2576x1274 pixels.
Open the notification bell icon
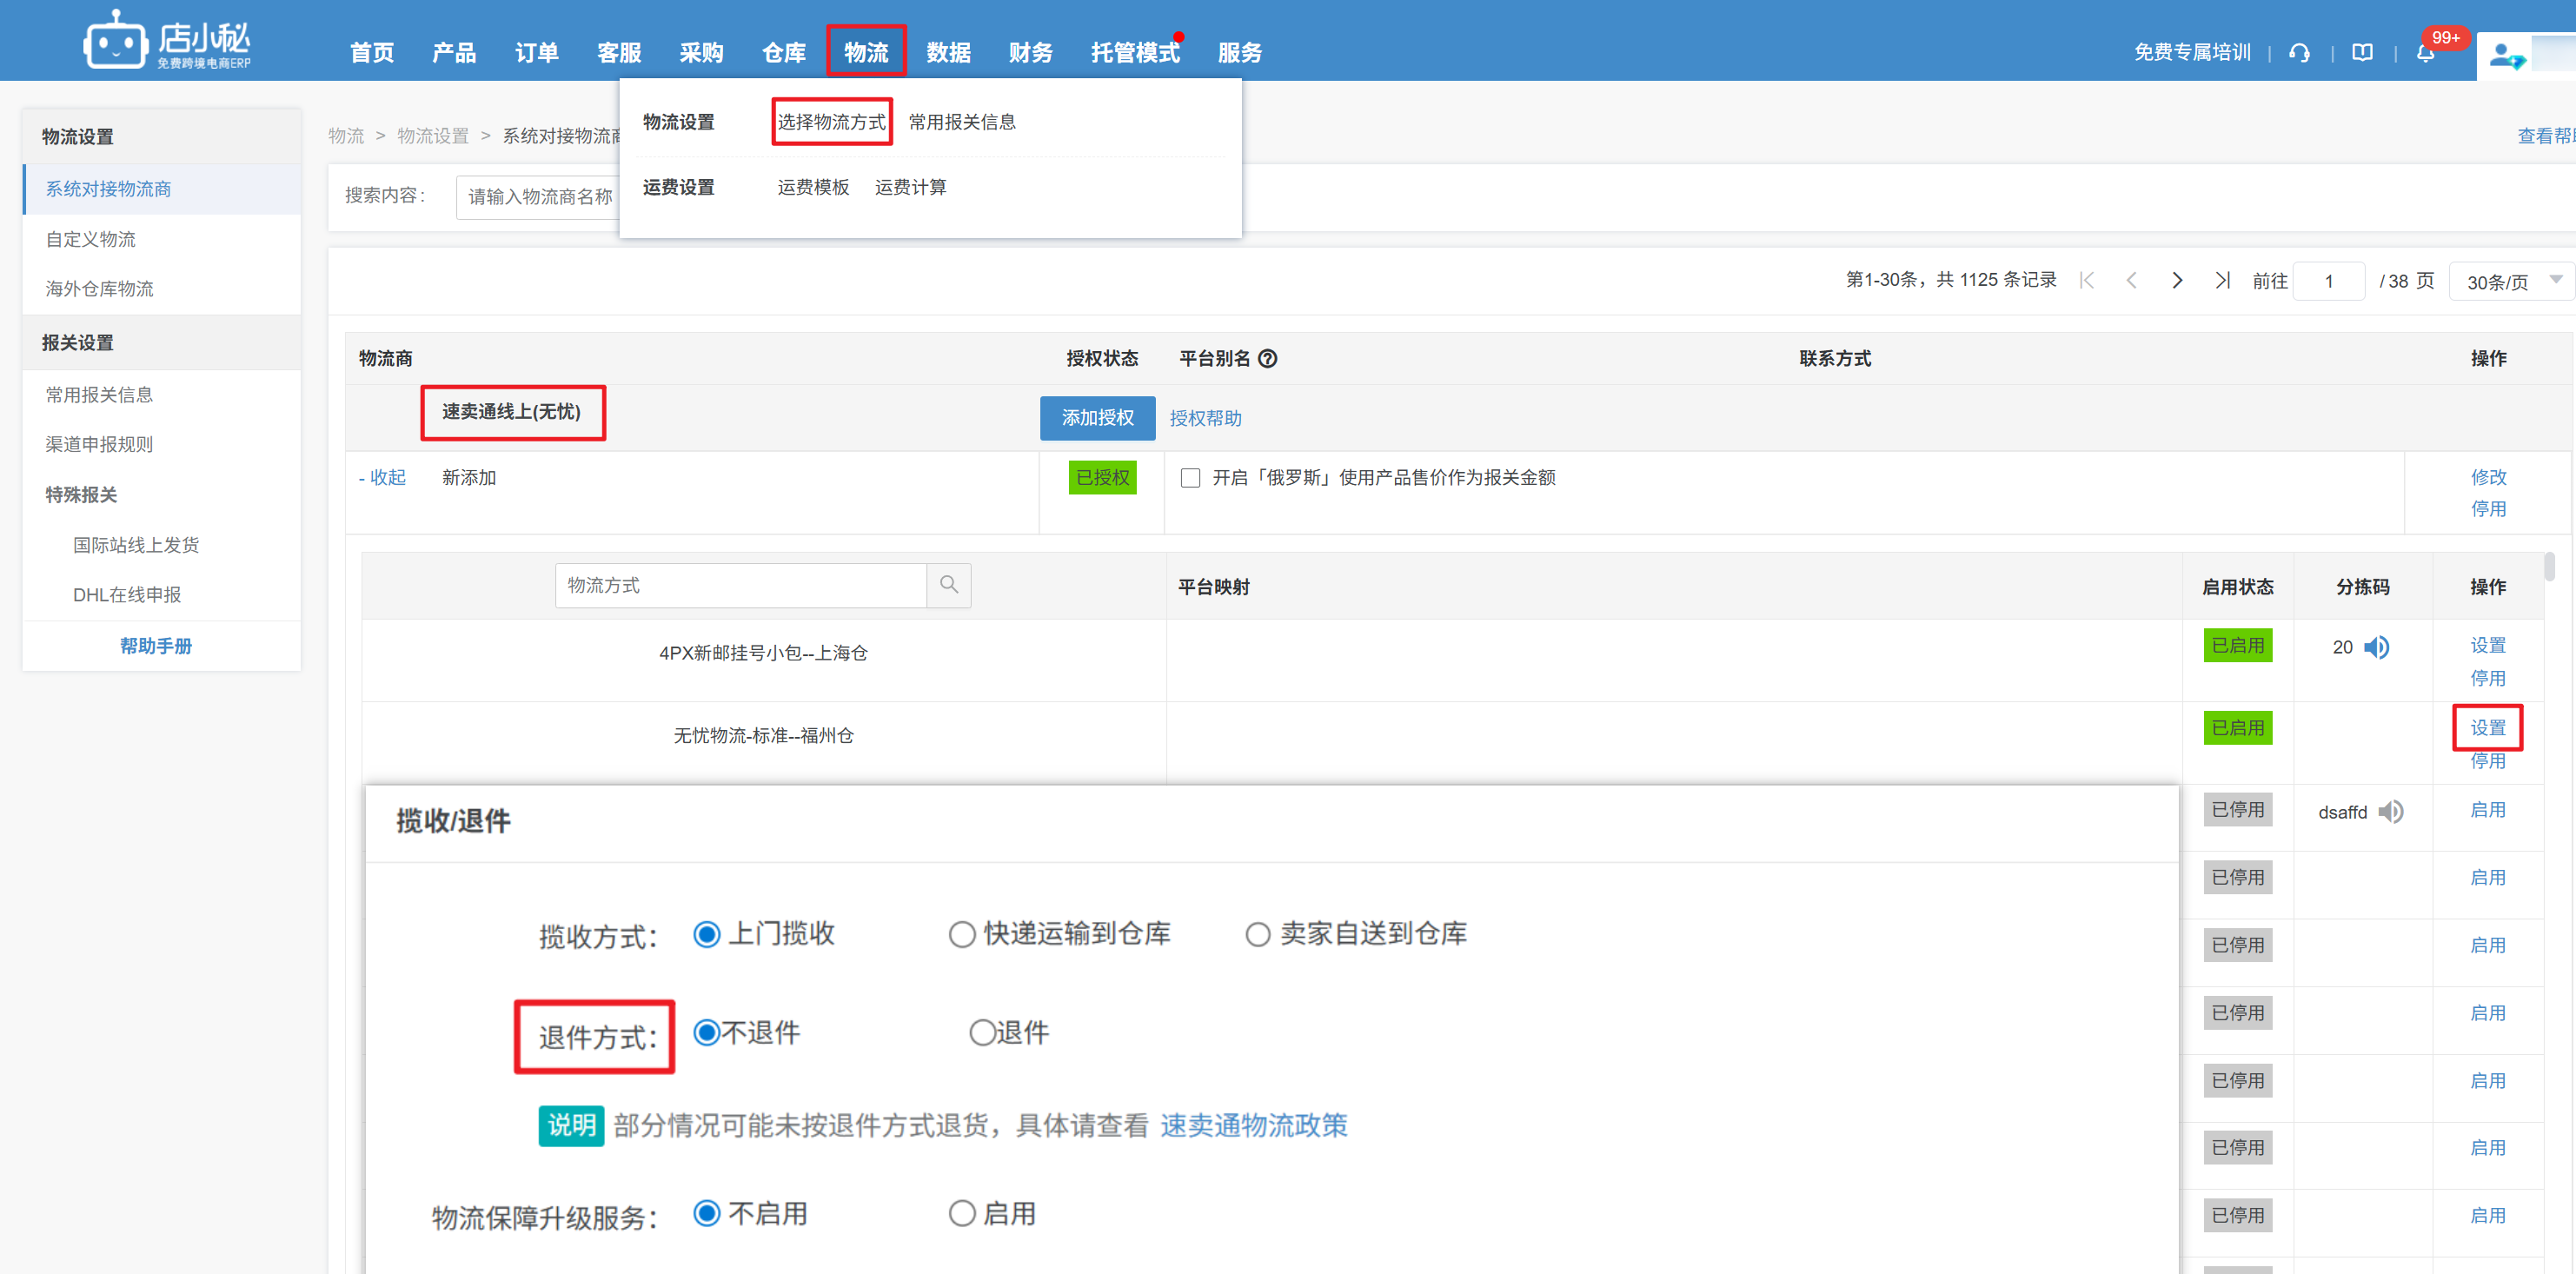click(2425, 53)
